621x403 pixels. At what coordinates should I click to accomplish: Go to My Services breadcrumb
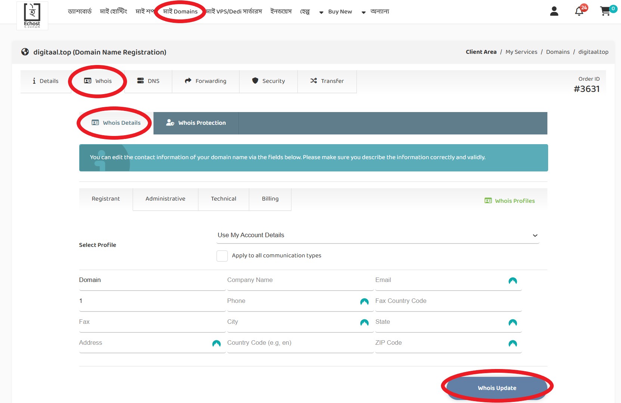[x=521, y=52]
